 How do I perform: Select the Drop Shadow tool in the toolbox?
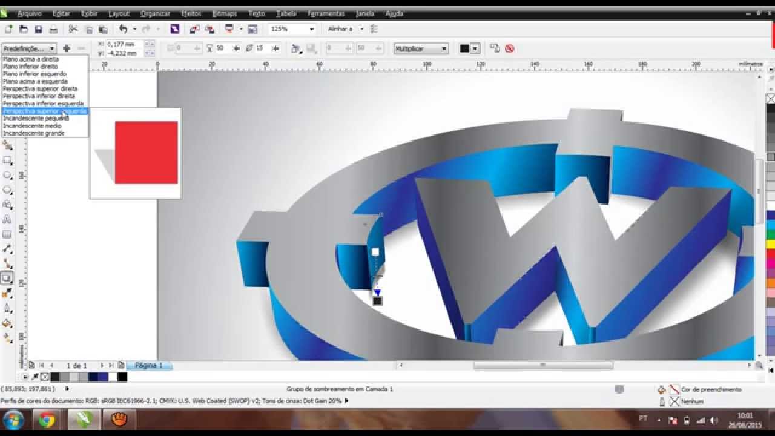click(x=7, y=279)
